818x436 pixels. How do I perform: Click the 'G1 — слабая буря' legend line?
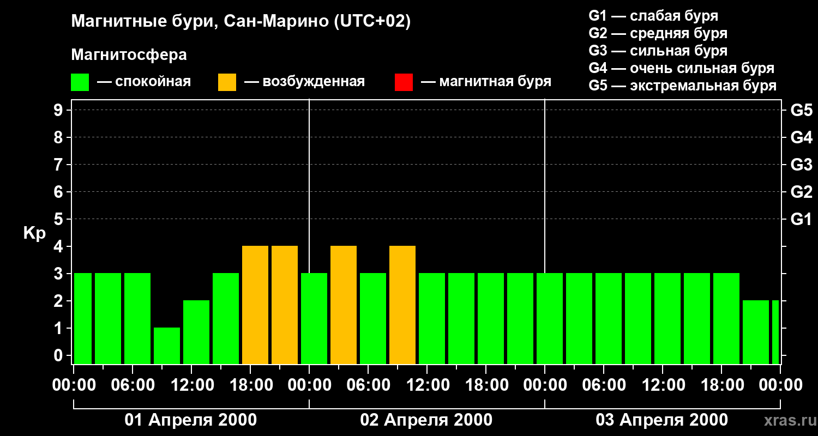(x=653, y=16)
